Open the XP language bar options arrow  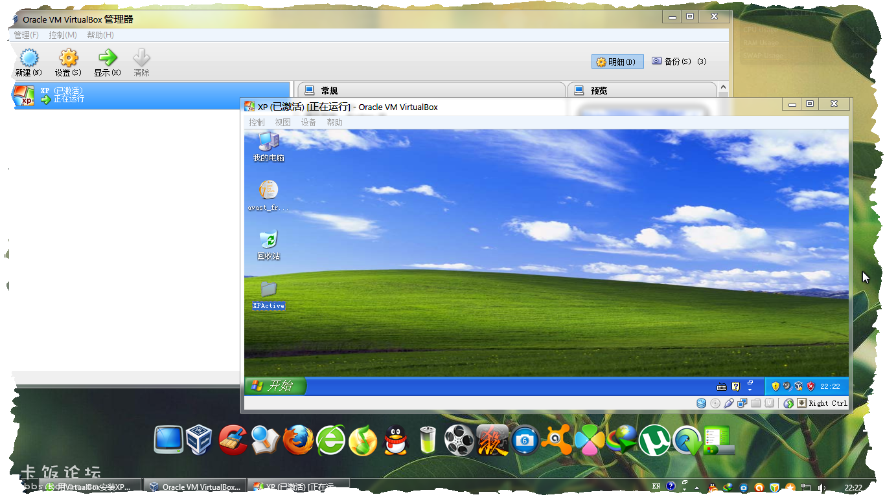750,390
